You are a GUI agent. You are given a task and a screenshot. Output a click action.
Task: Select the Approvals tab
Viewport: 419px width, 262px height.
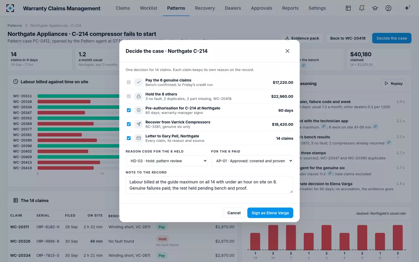262,8
